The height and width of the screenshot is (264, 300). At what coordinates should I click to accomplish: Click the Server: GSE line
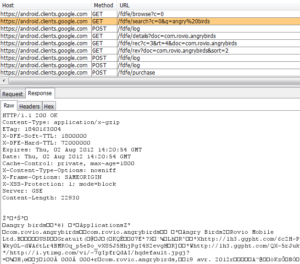pyautogui.click(x=22, y=191)
